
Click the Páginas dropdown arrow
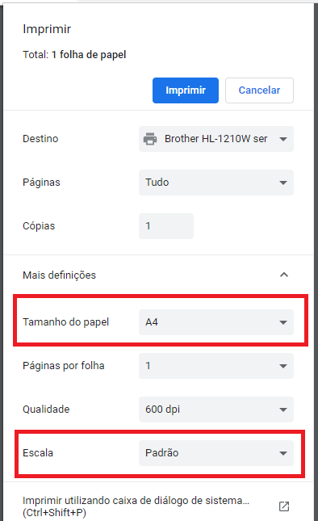[283, 183]
